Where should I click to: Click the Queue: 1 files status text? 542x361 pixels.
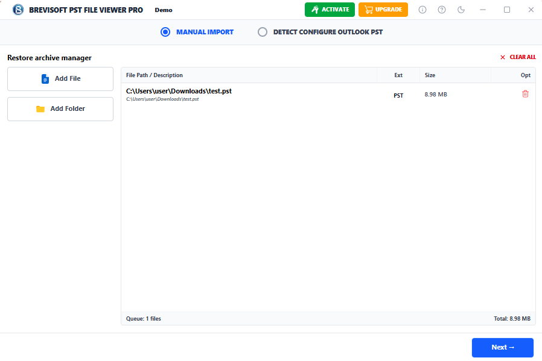pos(144,319)
